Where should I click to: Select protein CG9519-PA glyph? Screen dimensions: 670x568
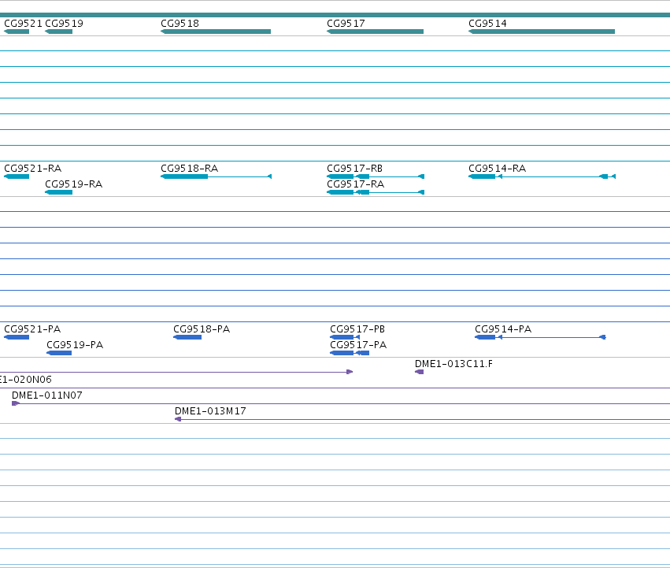59,353
